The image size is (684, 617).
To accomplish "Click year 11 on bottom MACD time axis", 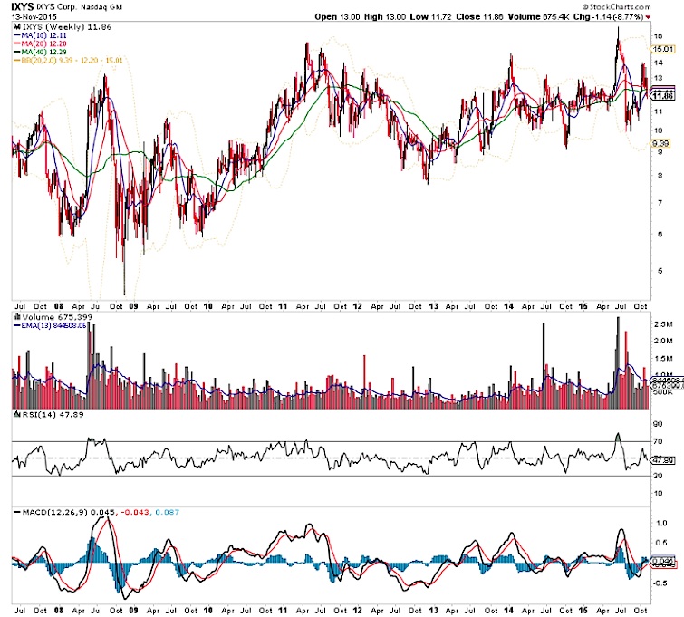I will 283,611.
